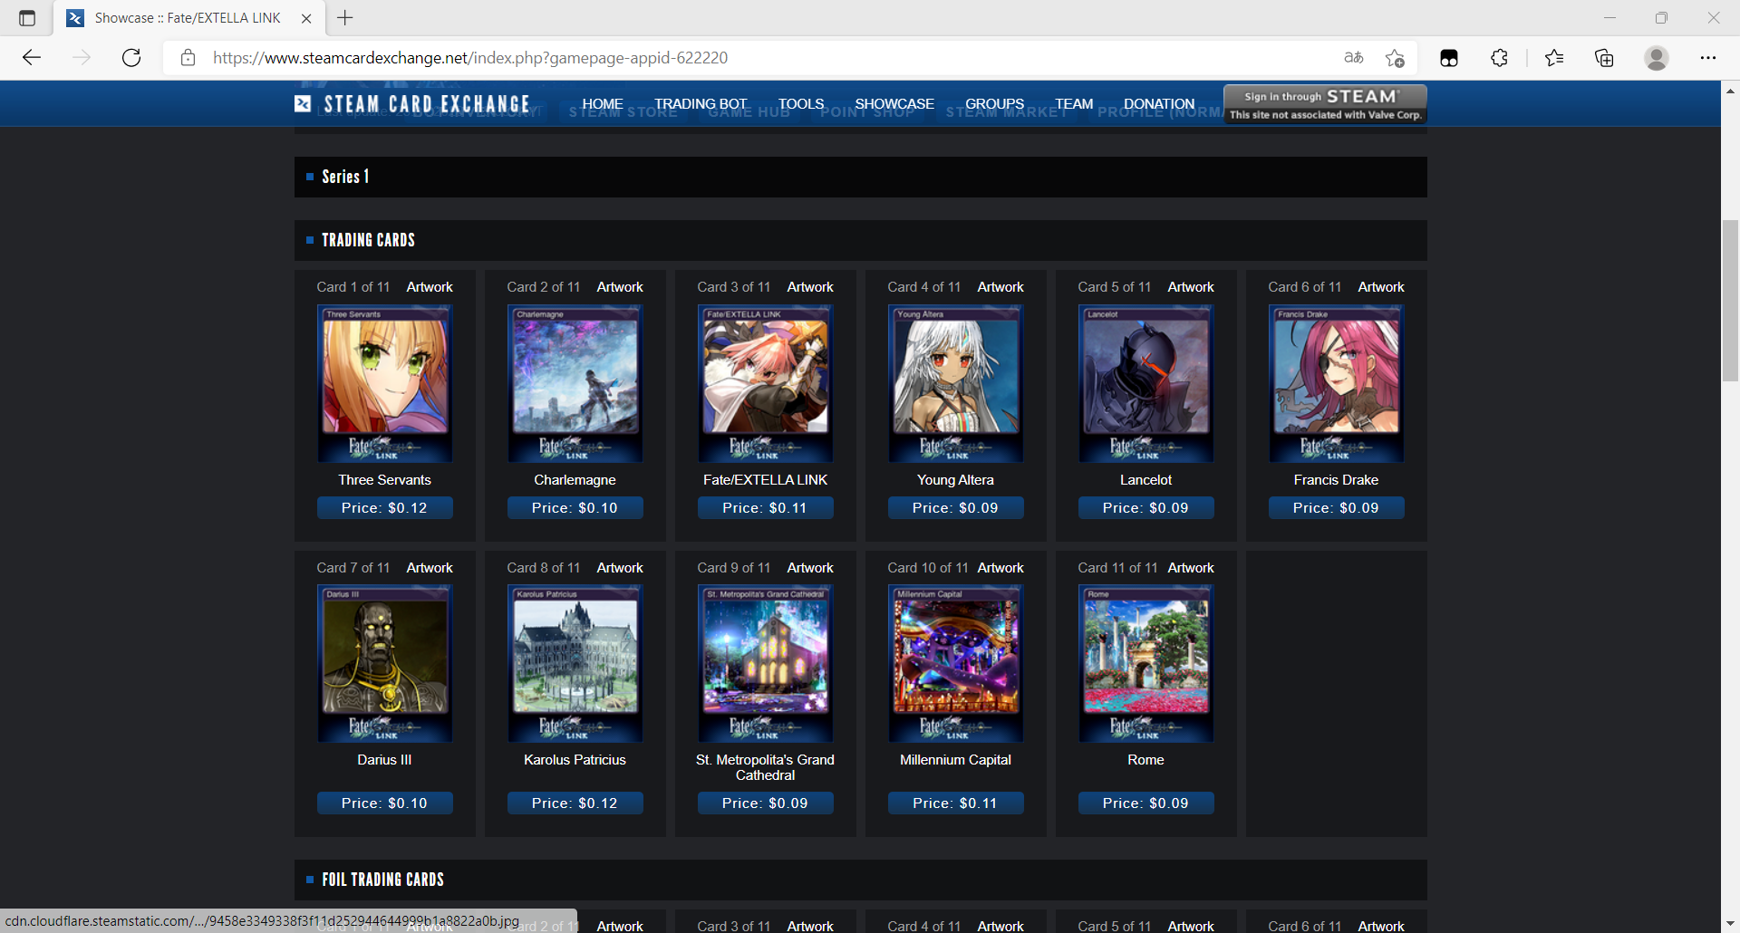
Task: Open the translate page icon
Action: click(1354, 58)
